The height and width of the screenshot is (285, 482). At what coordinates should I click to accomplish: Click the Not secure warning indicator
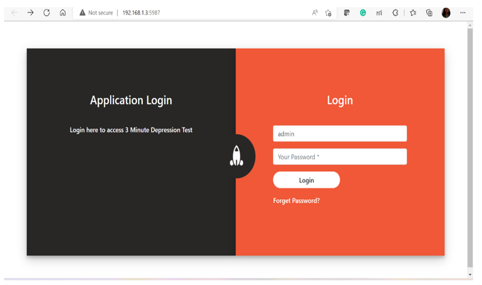(96, 12)
